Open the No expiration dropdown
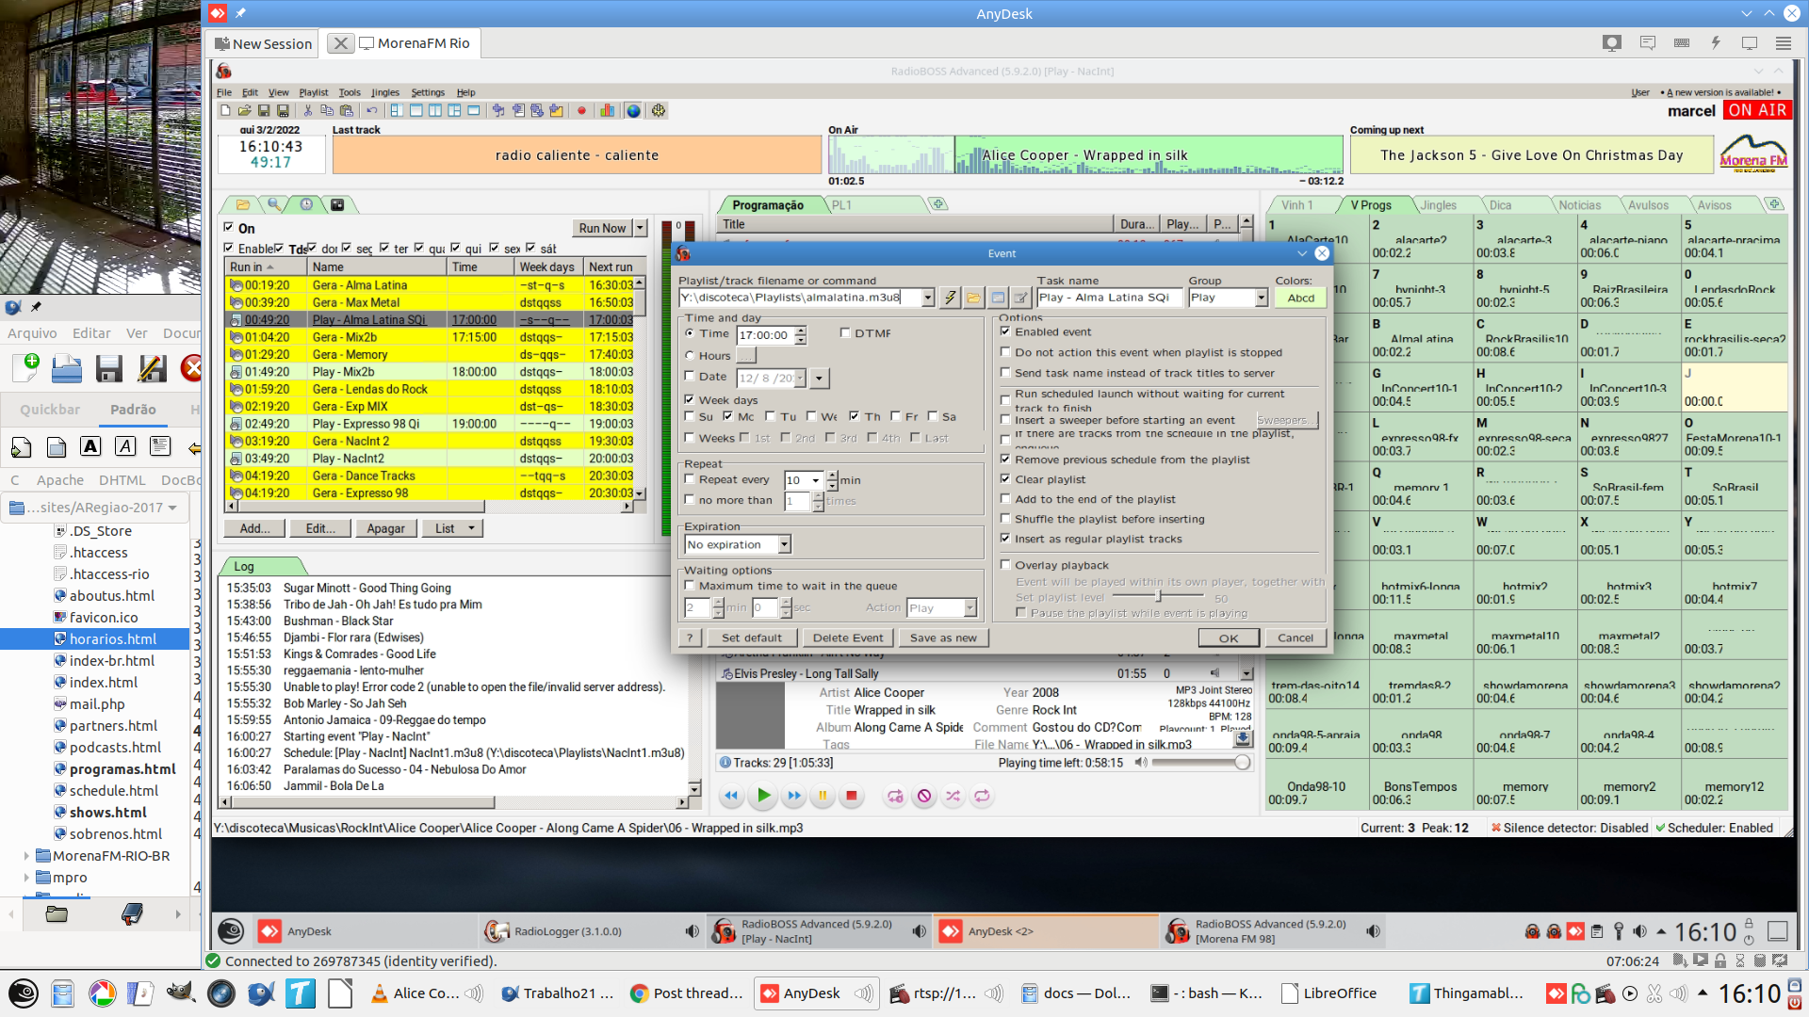This screenshot has height=1017, width=1809. [784, 544]
